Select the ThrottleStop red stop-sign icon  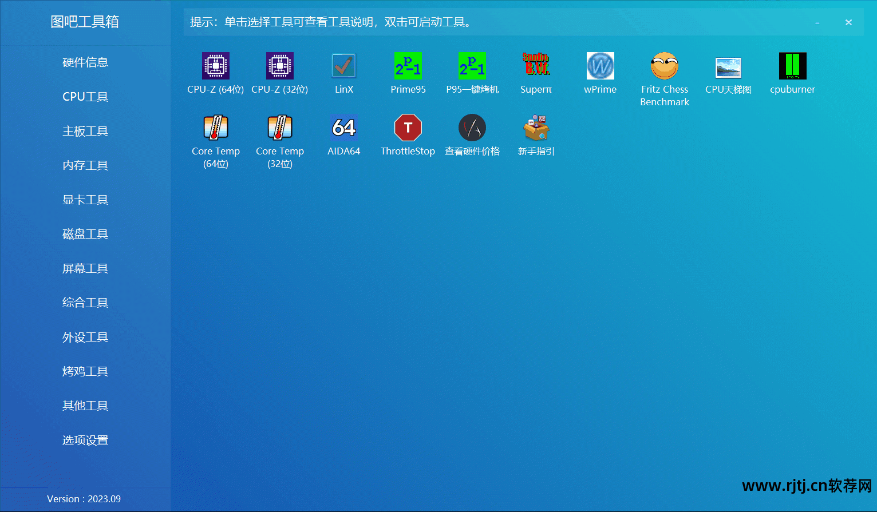[x=408, y=128]
